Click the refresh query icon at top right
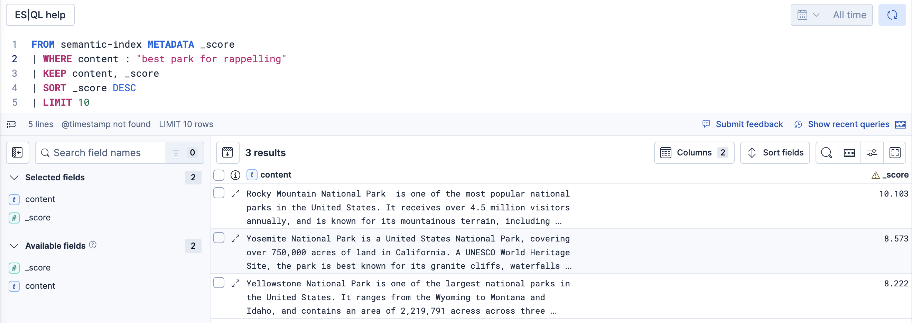This screenshot has height=323, width=912. [892, 15]
